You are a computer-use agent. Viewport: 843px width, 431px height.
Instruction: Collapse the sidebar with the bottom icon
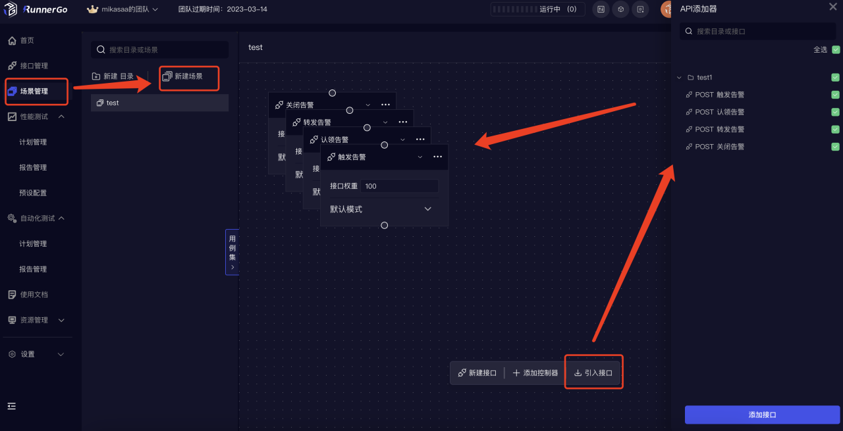(12, 406)
